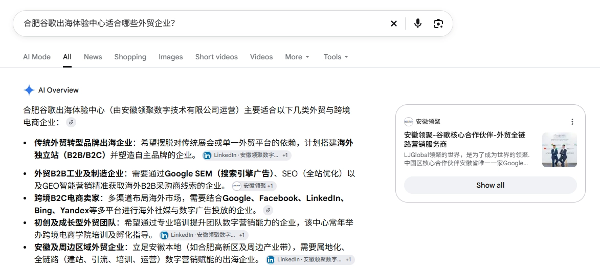Click the bold text 安徽及周边区域外贸企业
Image resolution: width=600 pixels, height=268 pixels.
pyautogui.click(x=79, y=248)
